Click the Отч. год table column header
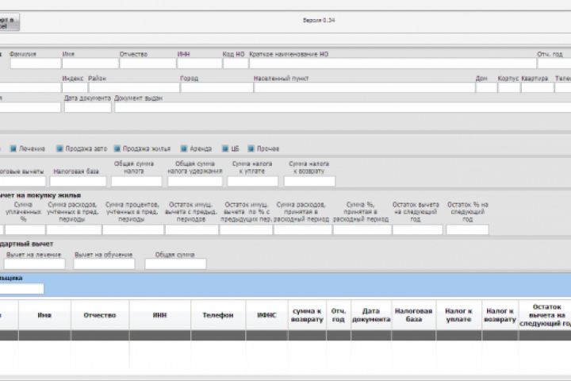 (x=339, y=315)
